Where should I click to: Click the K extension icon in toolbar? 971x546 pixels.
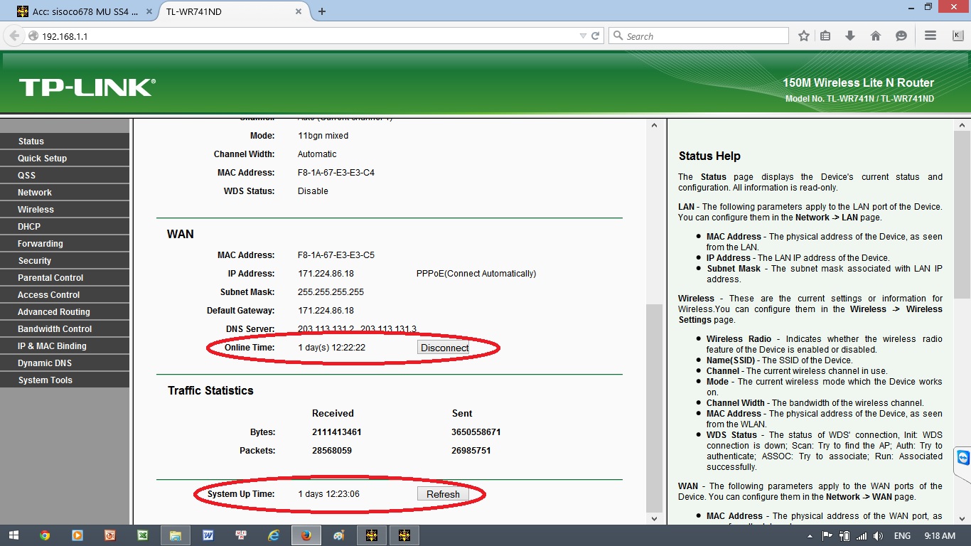pos(957,36)
